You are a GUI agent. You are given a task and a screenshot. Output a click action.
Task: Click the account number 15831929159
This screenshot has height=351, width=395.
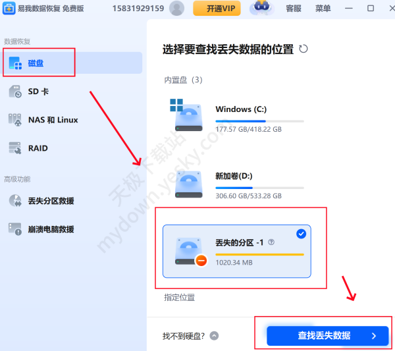click(x=137, y=9)
